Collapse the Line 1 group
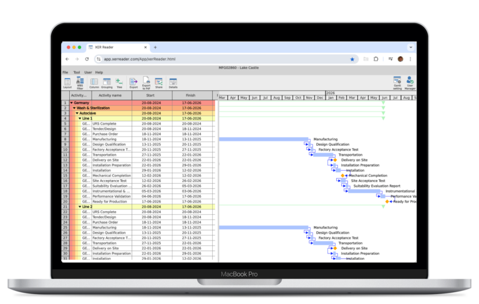This screenshot has height=304, width=479. click(x=79, y=118)
